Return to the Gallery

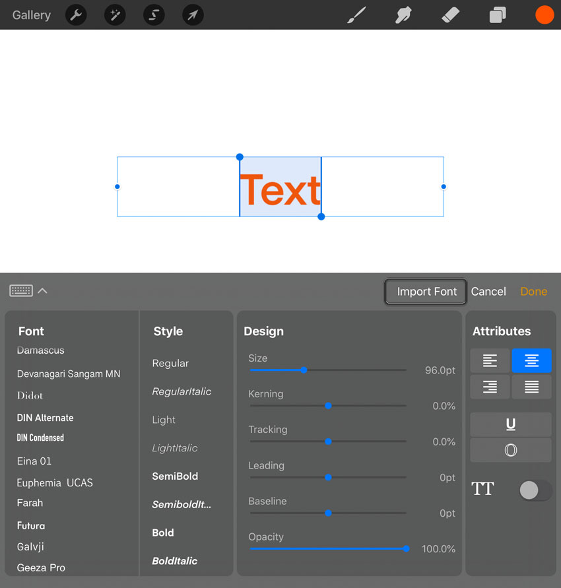pos(31,15)
